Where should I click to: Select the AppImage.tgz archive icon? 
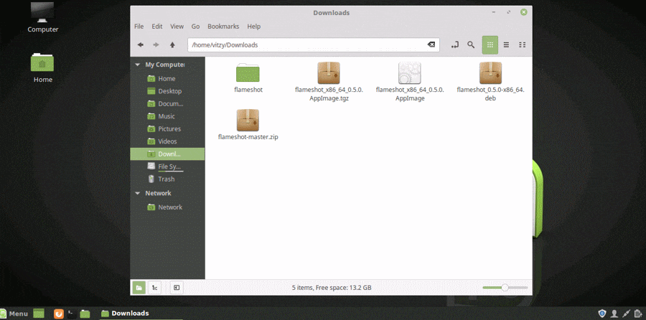(x=329, y=73)
